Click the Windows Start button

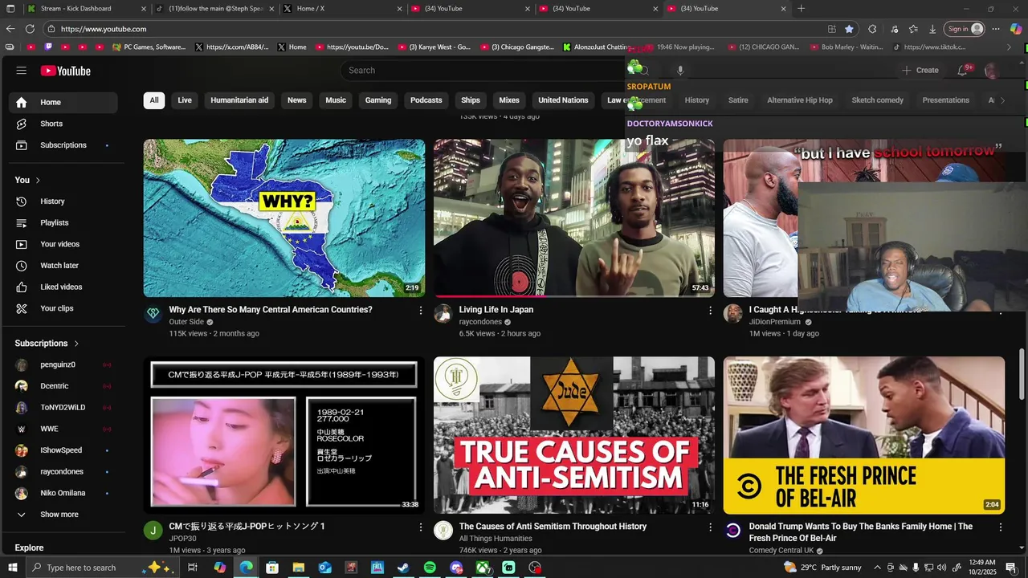pyautogui.click(x=14, y=568)
